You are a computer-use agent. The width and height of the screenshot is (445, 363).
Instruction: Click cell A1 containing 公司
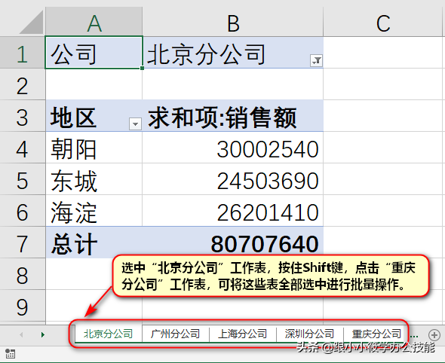tap(94, 53)
